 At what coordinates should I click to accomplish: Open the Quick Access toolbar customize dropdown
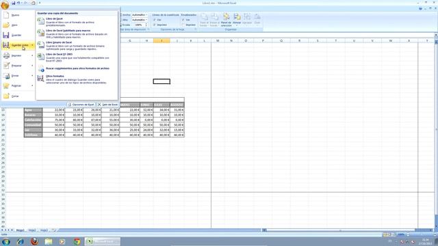tap(40, 3)
